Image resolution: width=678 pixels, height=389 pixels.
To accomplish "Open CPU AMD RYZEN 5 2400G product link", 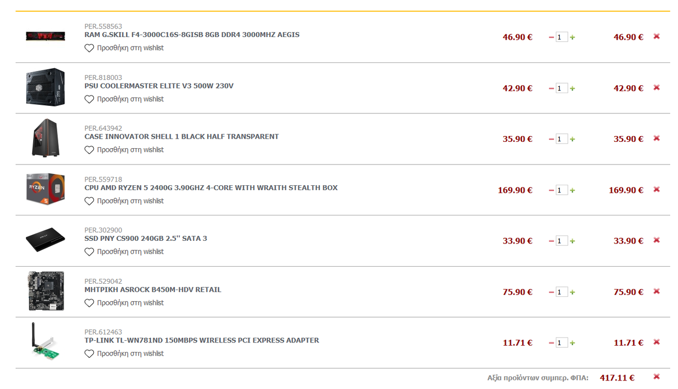I will (211, 188).
